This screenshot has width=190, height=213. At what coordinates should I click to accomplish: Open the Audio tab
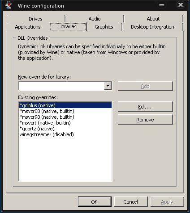pos(95,19)
